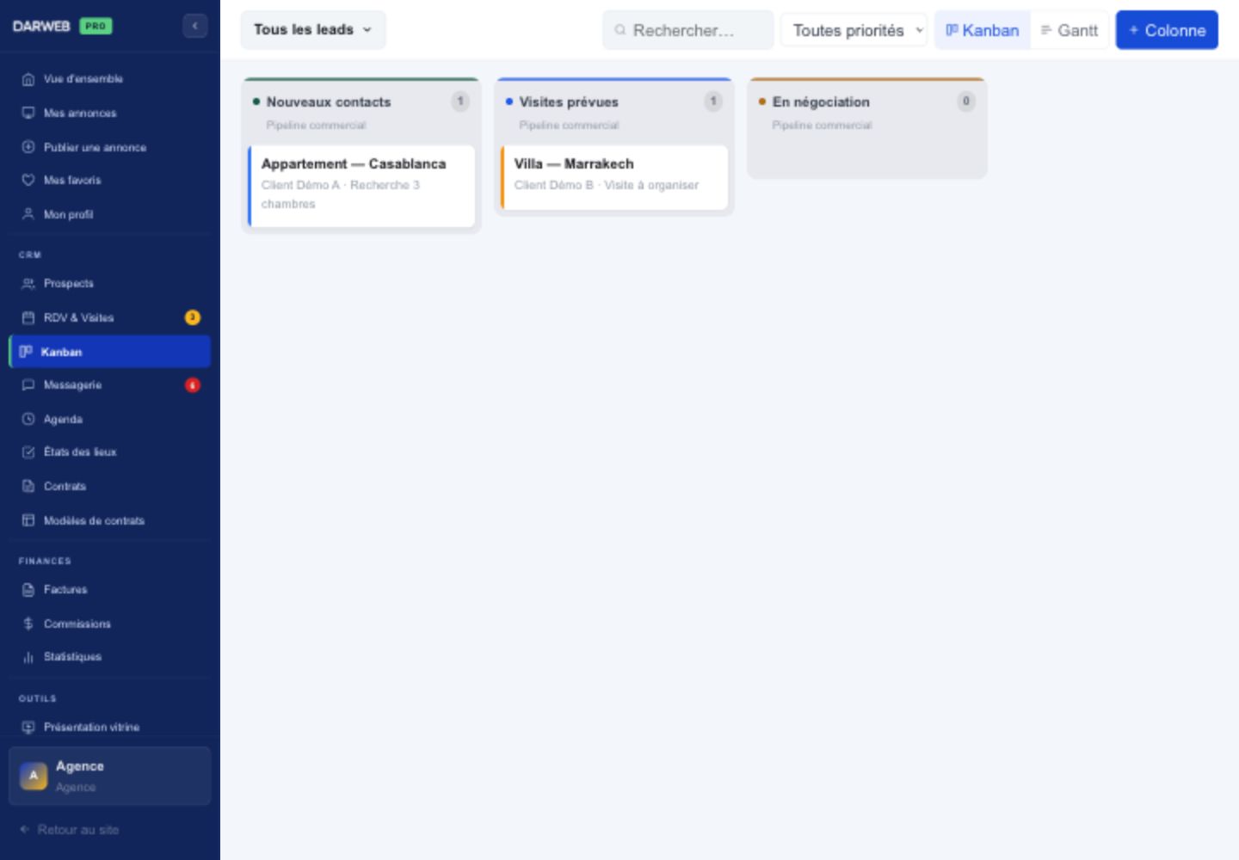Open the Tous les leads dropdown
The width and height of the screenshot is (1239, 860).
click(x=313, y=29)
